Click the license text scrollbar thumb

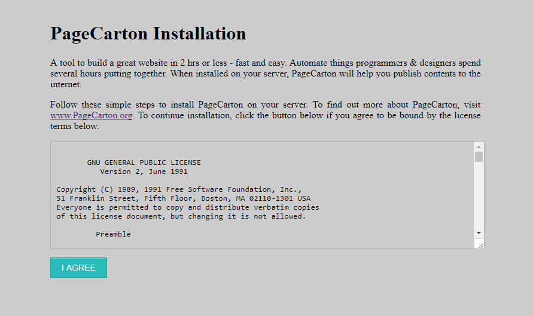pos(479,157)
